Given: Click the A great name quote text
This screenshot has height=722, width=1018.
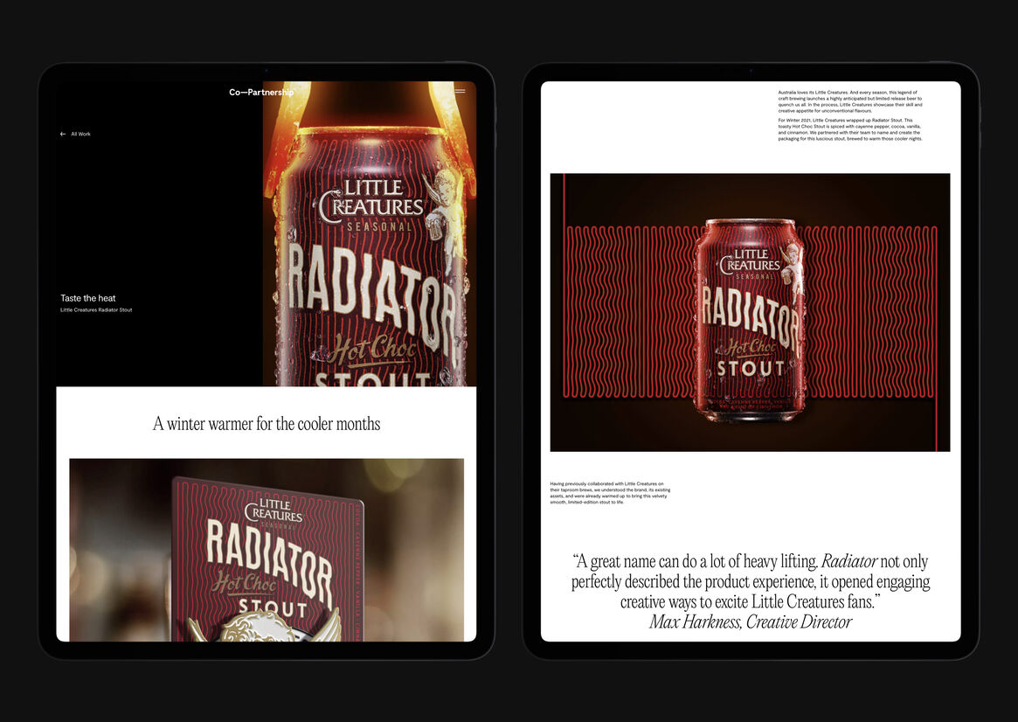Looking at the screenshot, I should (x=750, y=581).
